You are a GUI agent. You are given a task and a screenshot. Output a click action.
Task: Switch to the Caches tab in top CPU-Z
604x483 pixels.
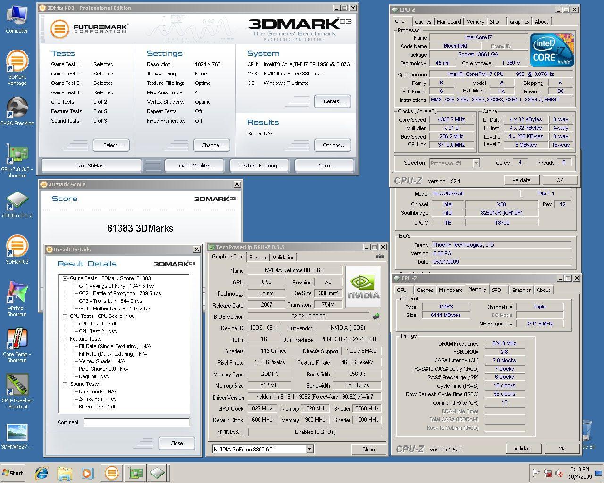(x=423, y=22)
